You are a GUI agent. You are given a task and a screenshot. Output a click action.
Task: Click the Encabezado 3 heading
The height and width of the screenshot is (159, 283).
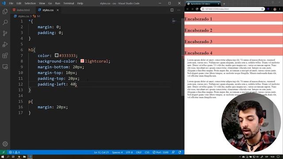coord(198,42)
